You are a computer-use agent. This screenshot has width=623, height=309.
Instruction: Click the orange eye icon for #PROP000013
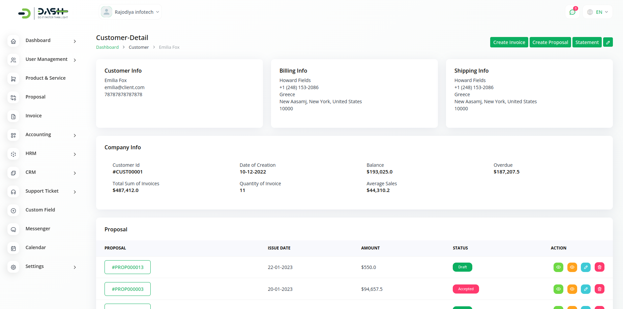click(572, 267)
